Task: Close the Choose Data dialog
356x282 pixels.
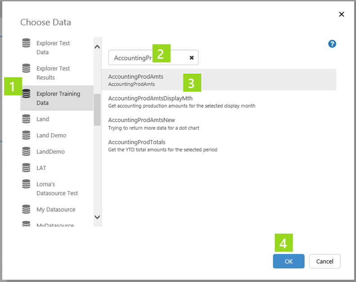Action: 342,14
